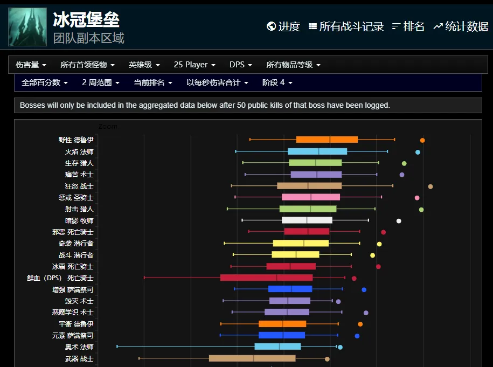Click the list icon beside 所有战斗记录
Screen dimensions: 493x367
(x=313, y=26)
